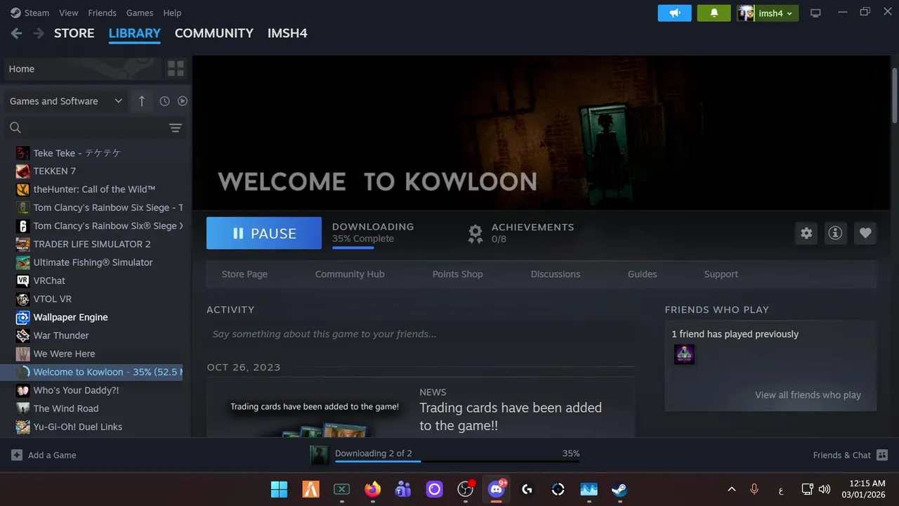Toggle sort order up arrow
The image size is (899, 506).
click(x=141, y=101)
